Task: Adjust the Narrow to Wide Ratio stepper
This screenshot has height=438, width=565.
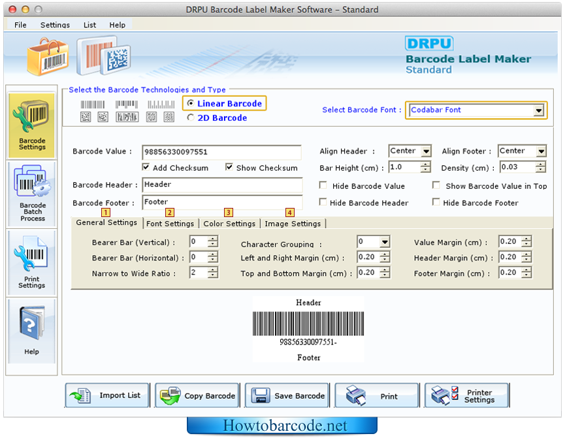Action: [x=212, y=273]
